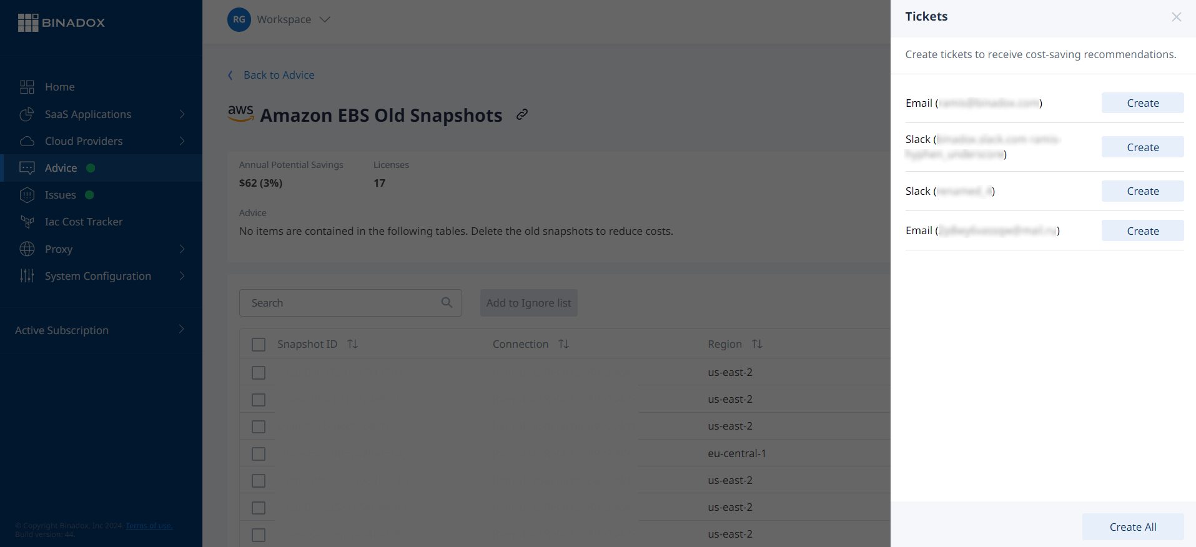Create ticket for first Slack entry
1196x547 pixels.
pyautogui.click(x=1142, y=147)
